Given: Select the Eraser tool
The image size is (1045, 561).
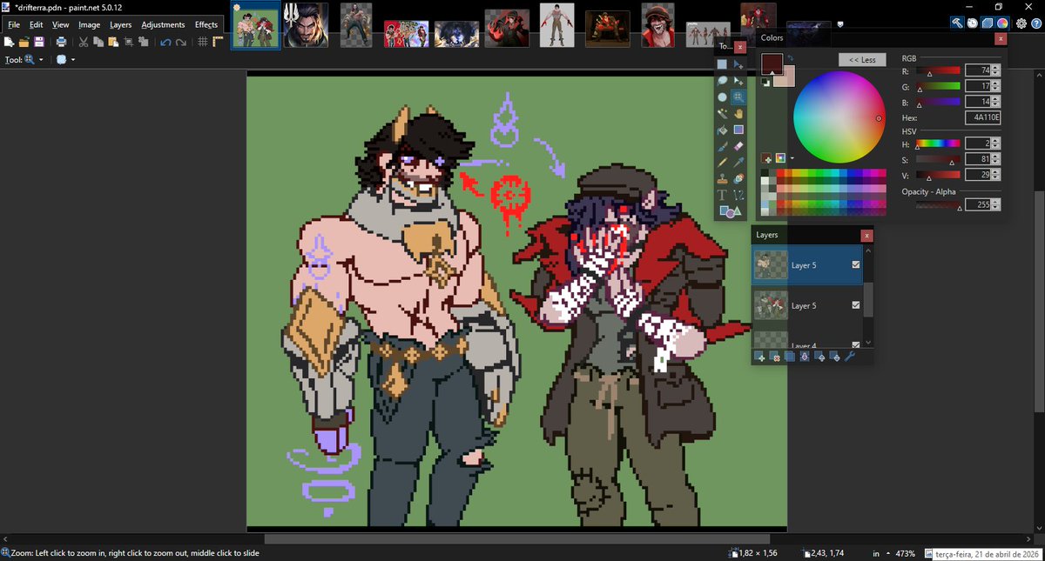Looking at the screenshot, I should click(737, 147).
